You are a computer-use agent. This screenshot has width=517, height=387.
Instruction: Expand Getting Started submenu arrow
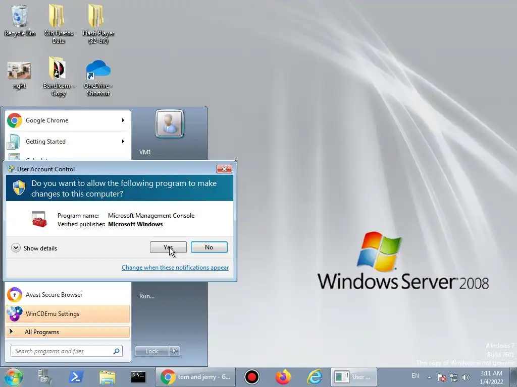pos(123,142)
